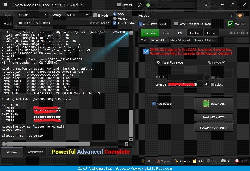Open the Extra tab
The image size is (250, 171).
point(211,33)
